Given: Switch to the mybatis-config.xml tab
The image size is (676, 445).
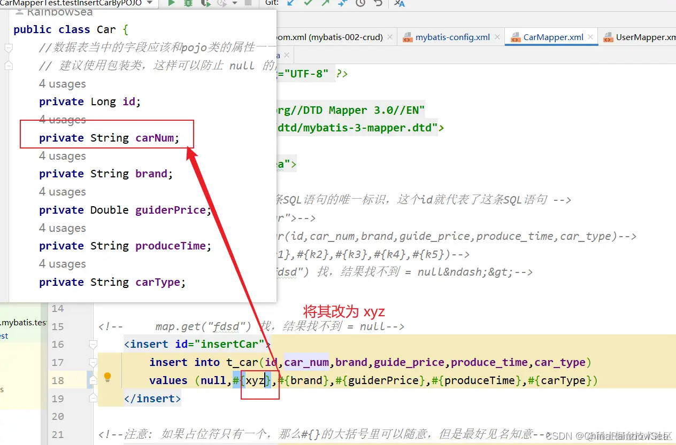Looking at the screenshot, I should coord(452,37).
